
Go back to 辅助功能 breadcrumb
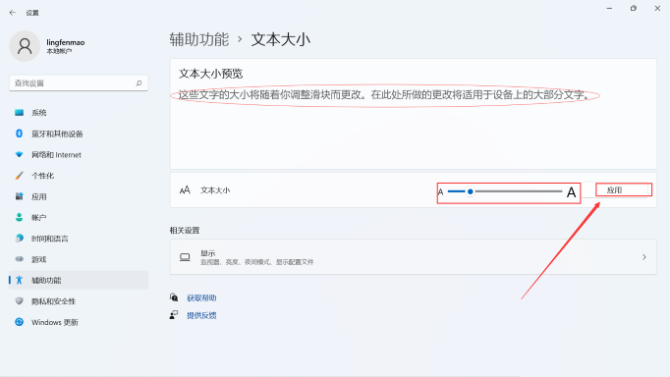199,39
